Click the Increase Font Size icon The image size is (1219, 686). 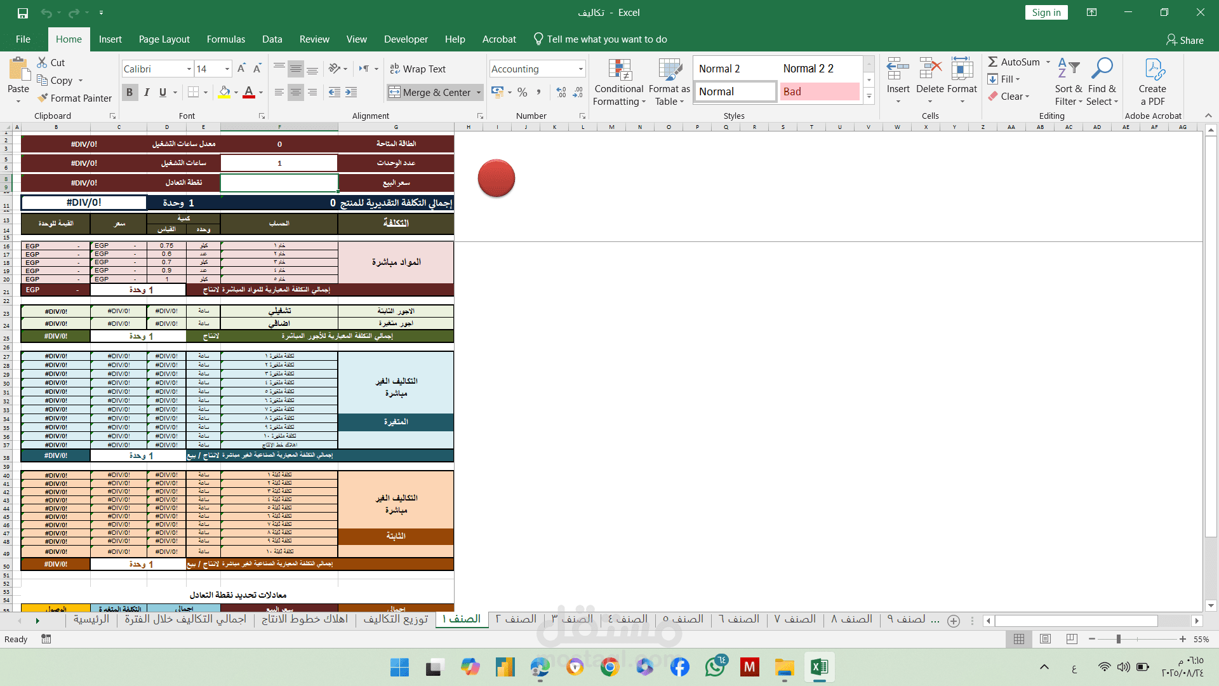click(241, 69)
